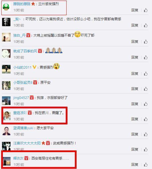Screen dimensions: 152x169
Task: Visit 汪喜欢大大大太阳's profile
Action: [27, 143]
